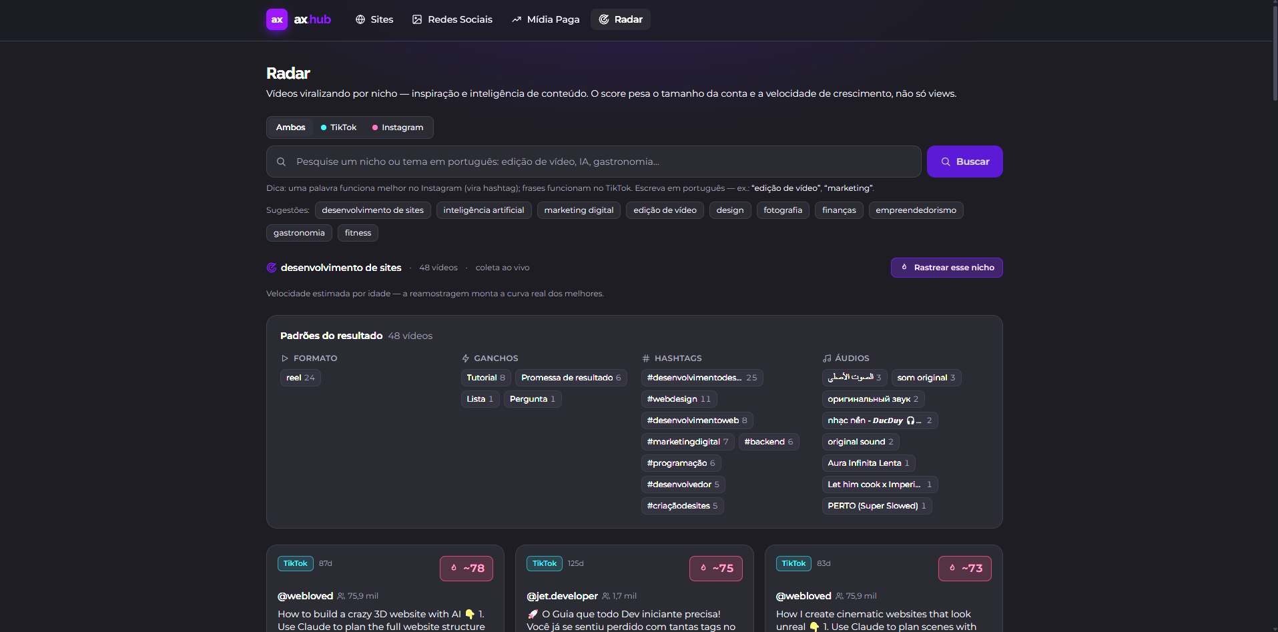The height and width of the screenshot is (632, 1278).
Task: Click the flame score badge ~73
Action: tap(965, 569)
